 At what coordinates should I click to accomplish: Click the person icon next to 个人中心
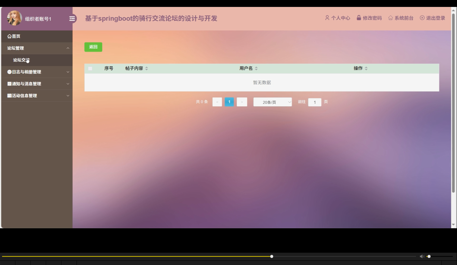tap(327, 18)
